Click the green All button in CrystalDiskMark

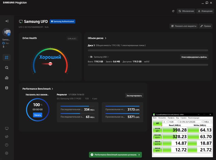pos(157,123)
